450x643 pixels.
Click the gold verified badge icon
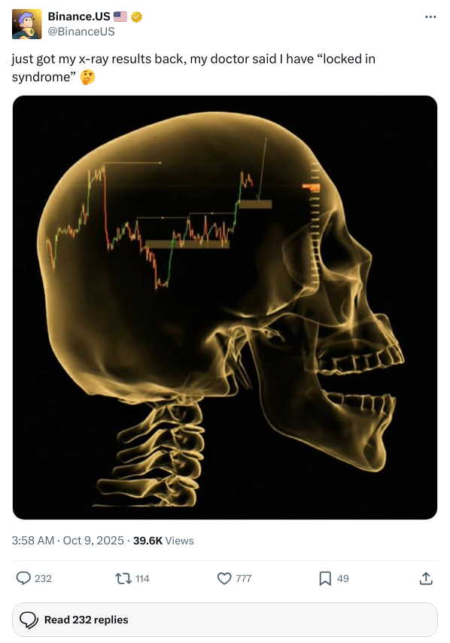tap(136, 17)
